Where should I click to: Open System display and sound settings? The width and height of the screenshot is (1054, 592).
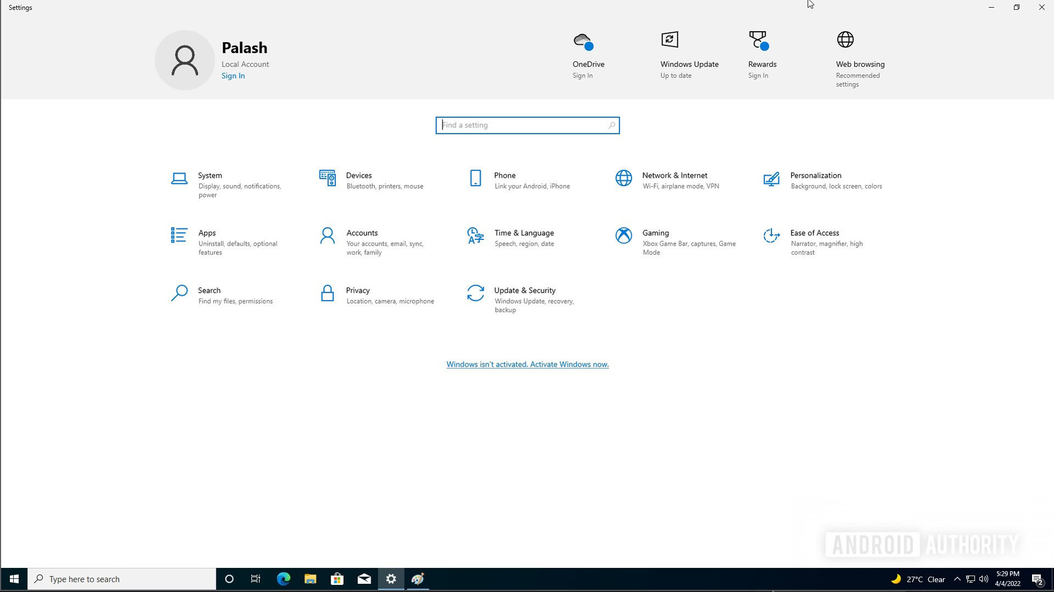[x=210, y=184]
